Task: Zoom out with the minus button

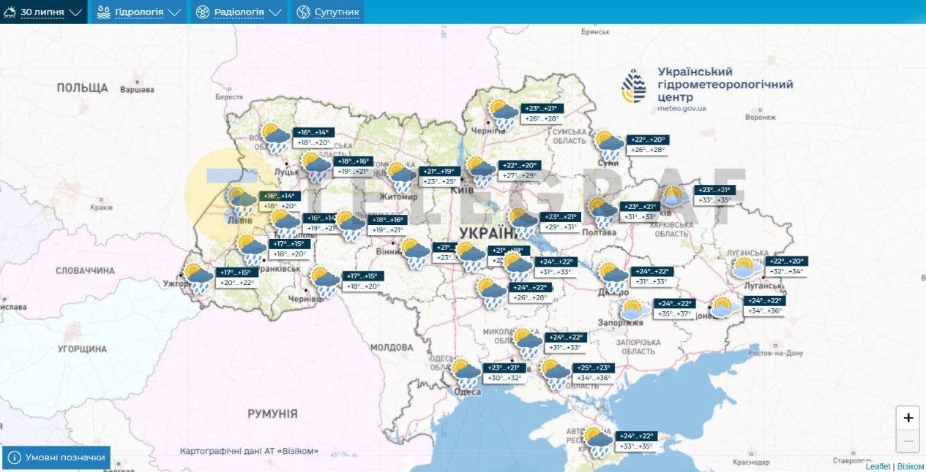Action: tap(908, 441)
